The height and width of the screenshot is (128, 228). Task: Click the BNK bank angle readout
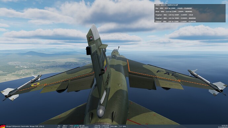[x=97, y=127]
